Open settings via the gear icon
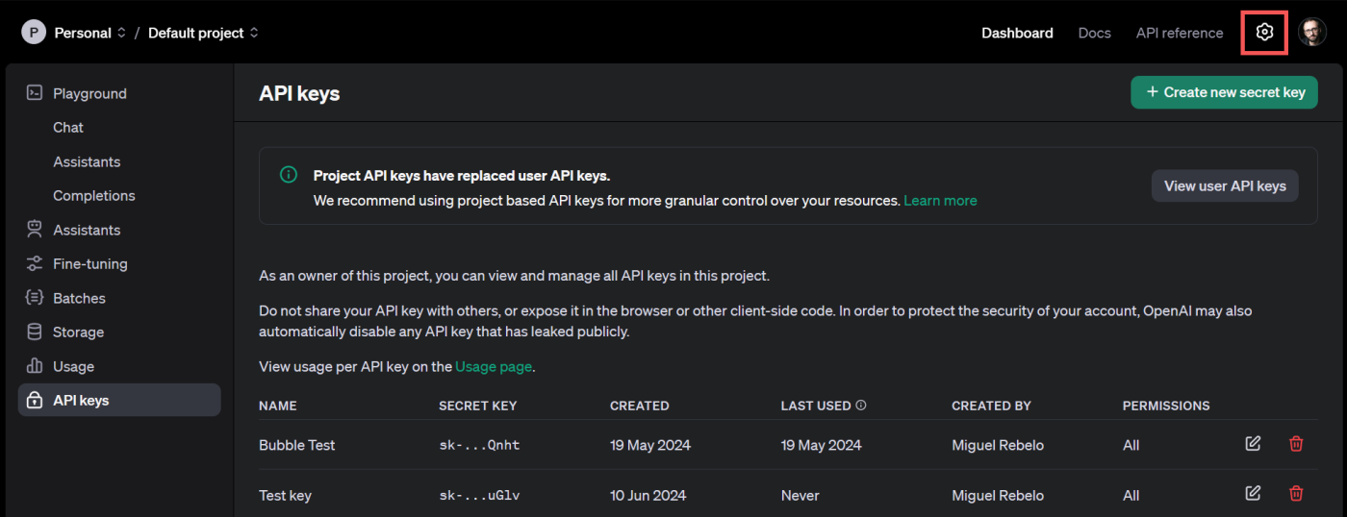Image resolution: width=1347 pixels, height=517 pixels. point(1264,33)
